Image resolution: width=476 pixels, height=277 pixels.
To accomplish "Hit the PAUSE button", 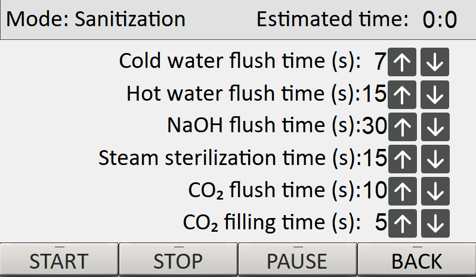I will (x=297, y=261).
